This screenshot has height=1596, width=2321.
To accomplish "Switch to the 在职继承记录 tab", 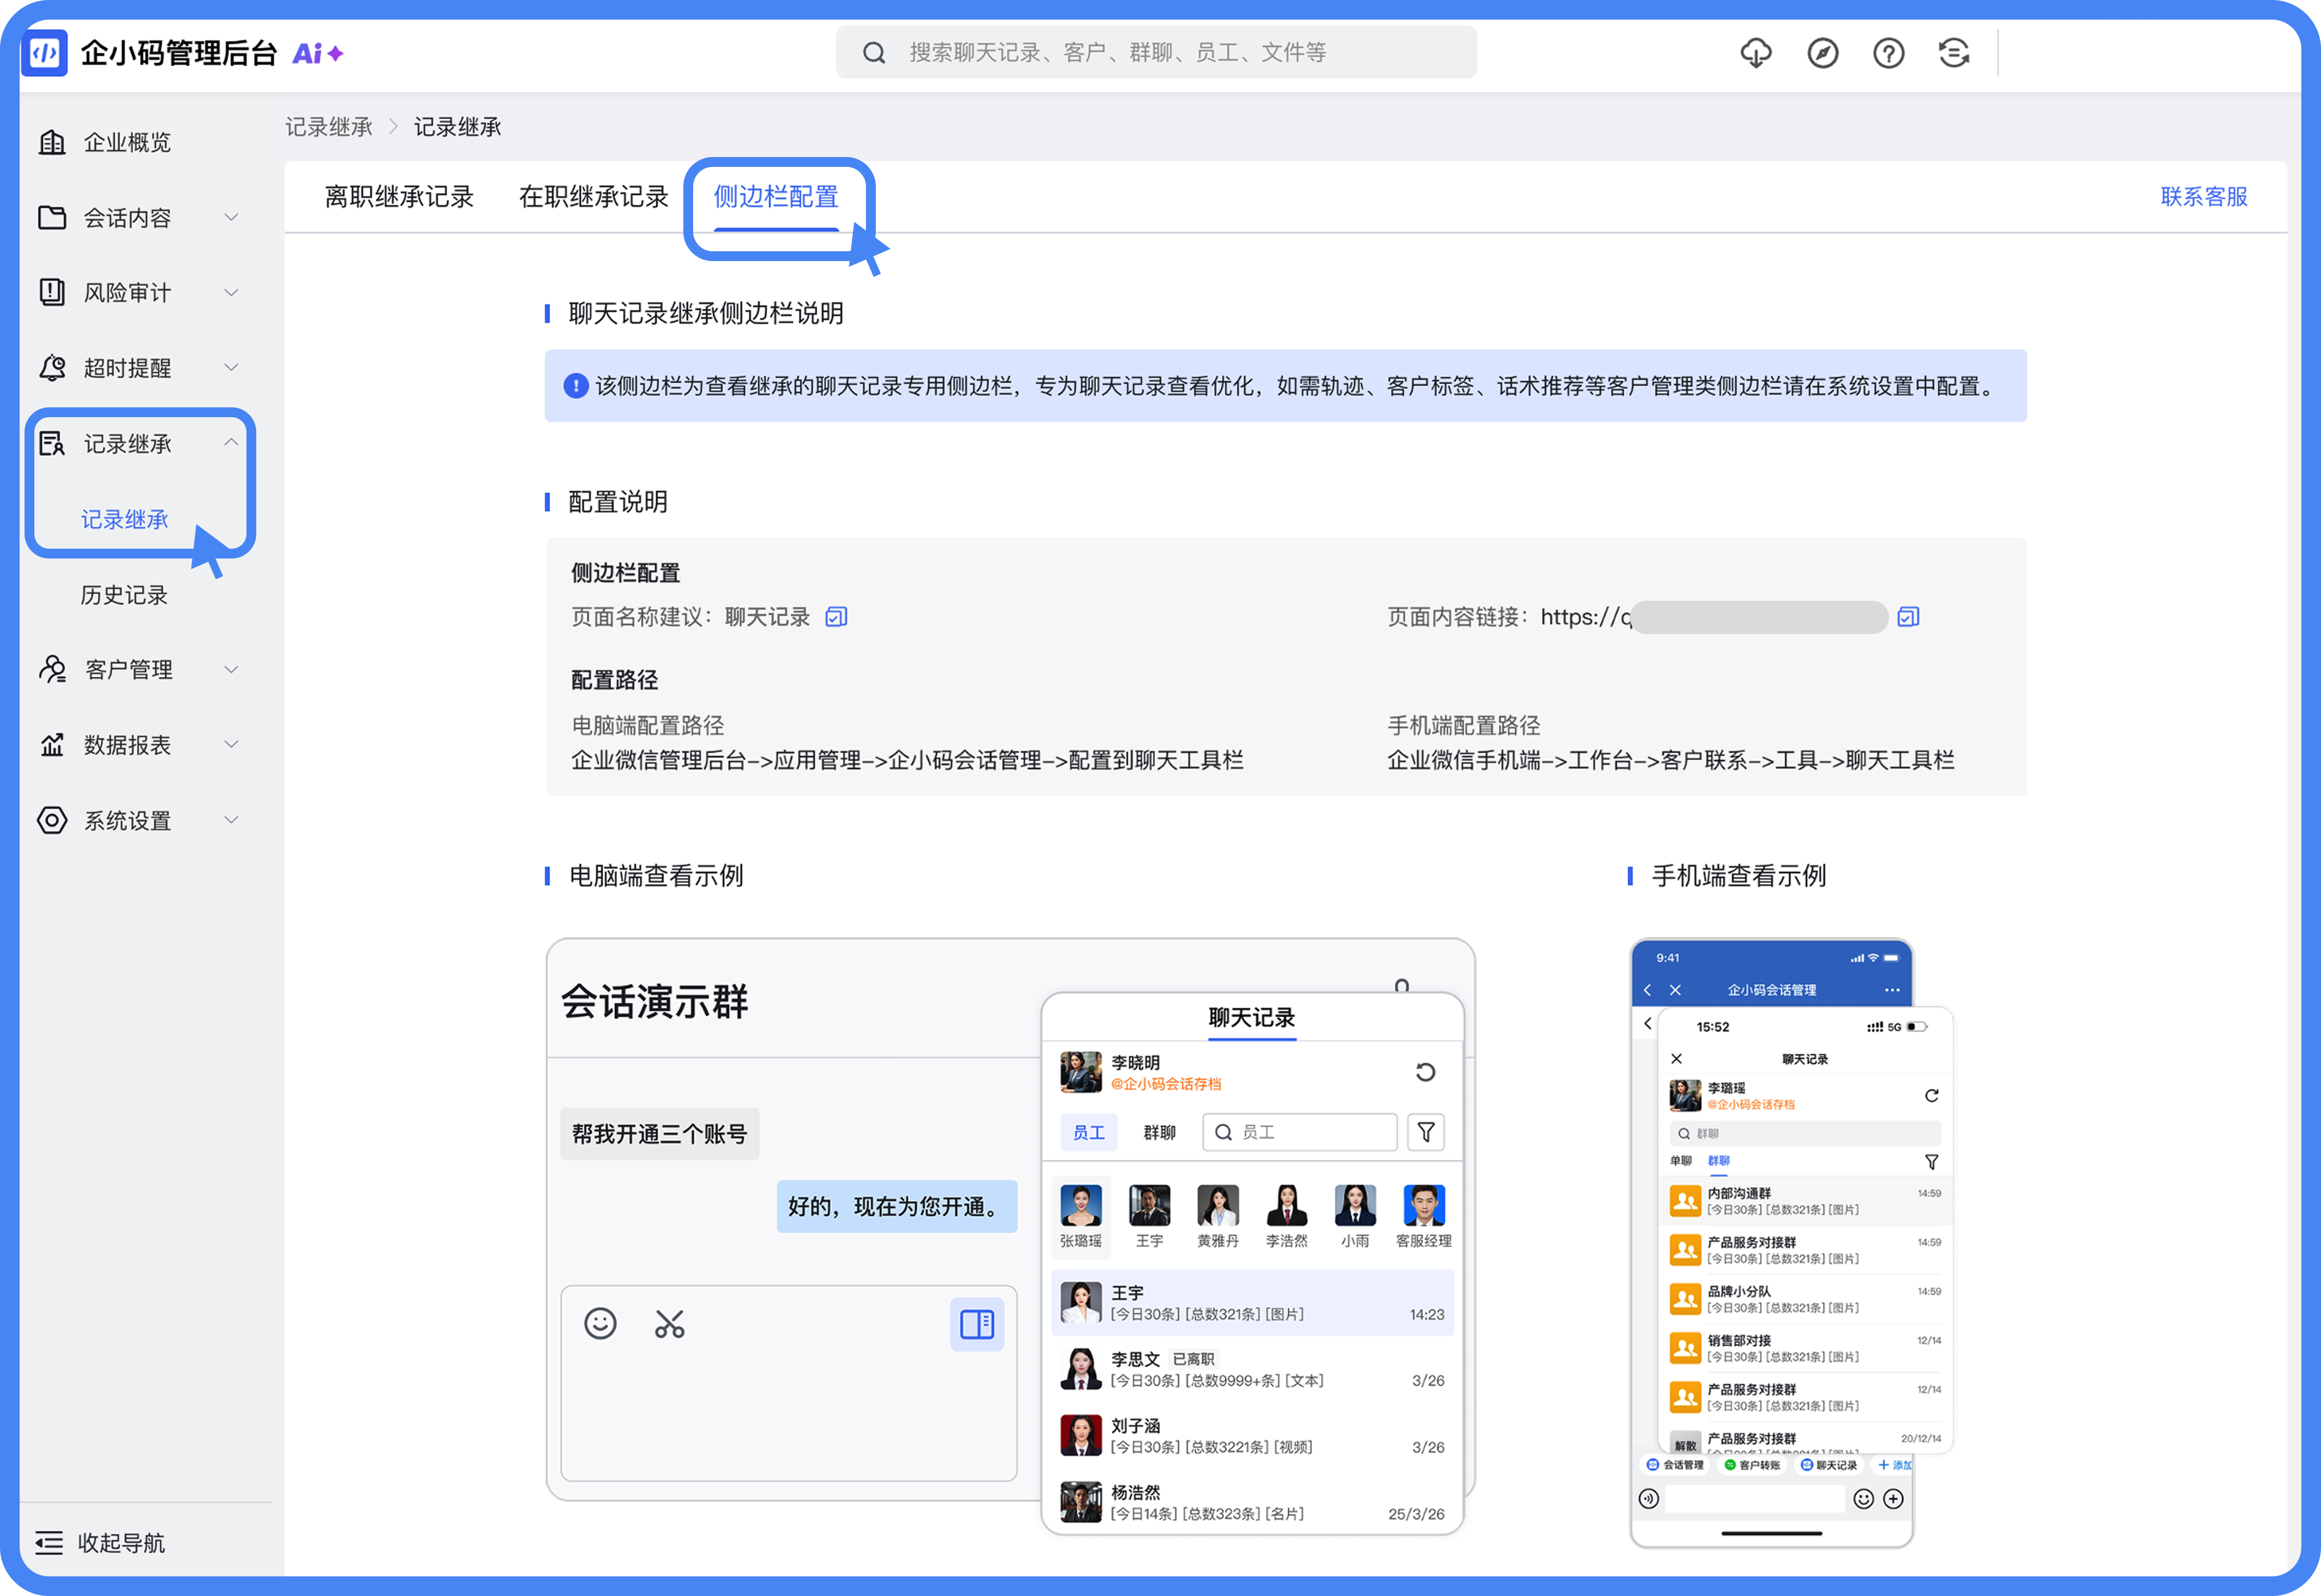I will point(593,197).
